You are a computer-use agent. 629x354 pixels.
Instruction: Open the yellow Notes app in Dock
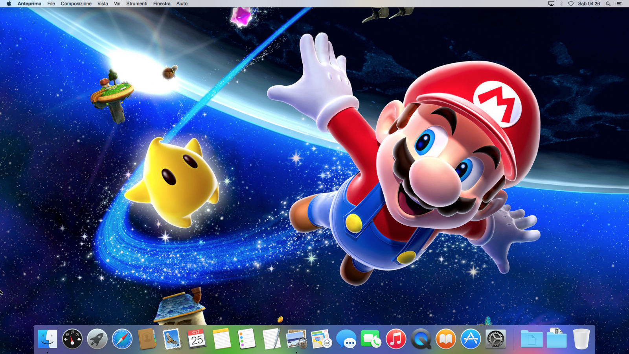click(x=222, y=339)
